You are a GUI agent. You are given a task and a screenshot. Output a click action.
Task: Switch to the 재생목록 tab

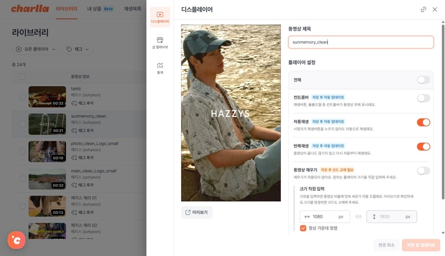132,9
